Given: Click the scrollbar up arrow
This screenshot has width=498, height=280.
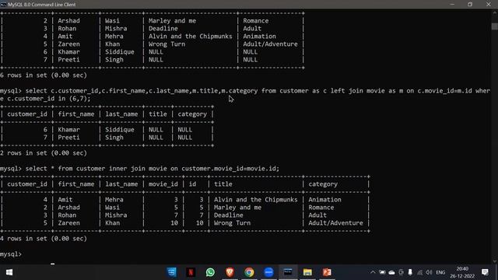Looking at the screenshot, I should point(495,12).
